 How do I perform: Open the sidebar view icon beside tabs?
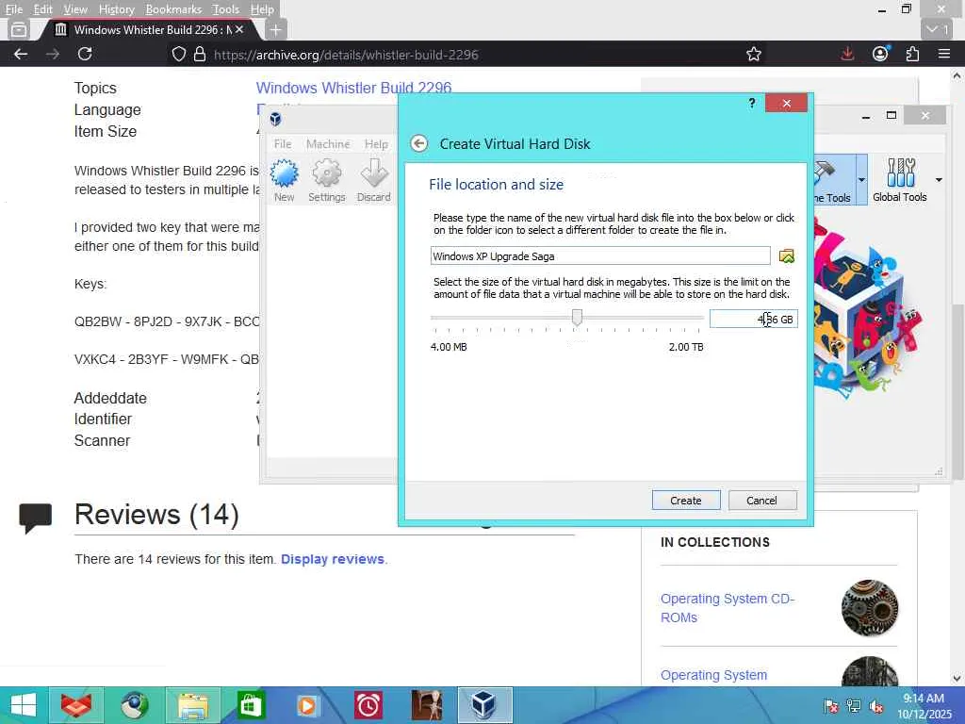click(19, 29)
